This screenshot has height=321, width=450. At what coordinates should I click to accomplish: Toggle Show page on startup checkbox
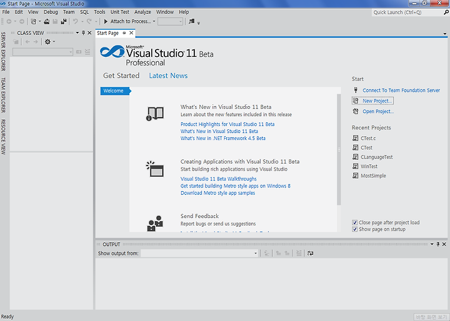point(355,229)
